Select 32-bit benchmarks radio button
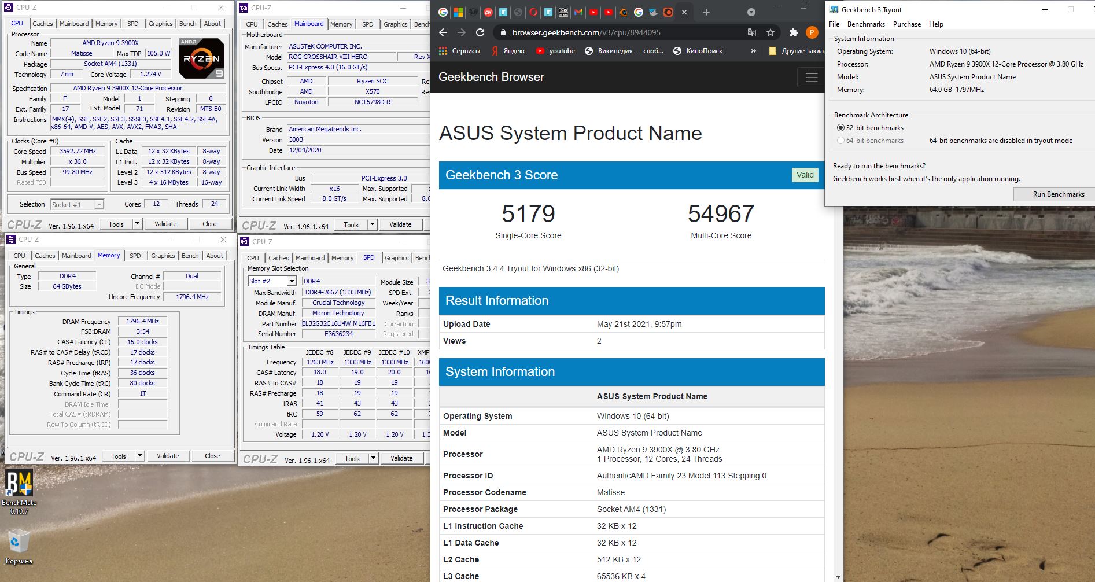This screenshot has width=1095, height=582. point(840,128)
